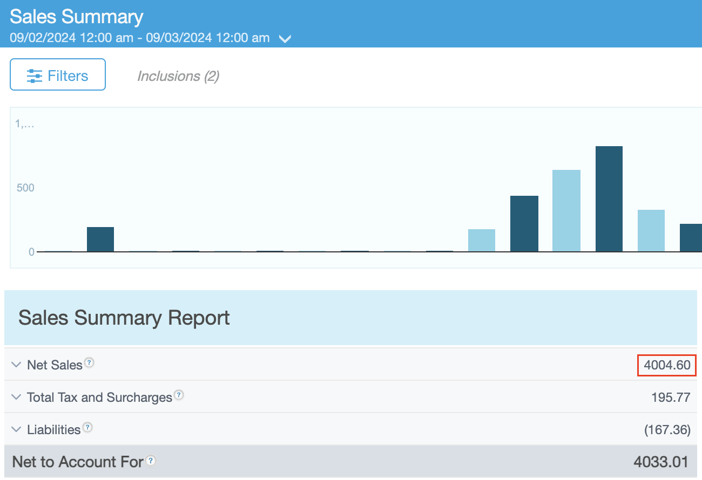
Task: Click the Net to Account For label
Action: [x=78, y=462]
